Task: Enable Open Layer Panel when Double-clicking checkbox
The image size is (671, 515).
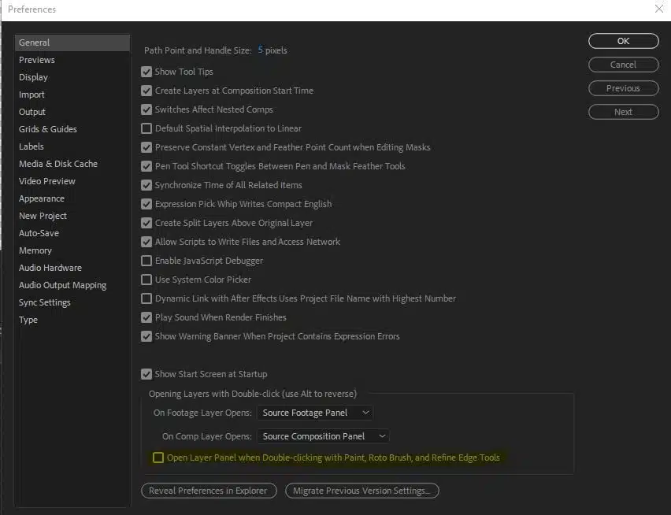Action: (158, 458)
